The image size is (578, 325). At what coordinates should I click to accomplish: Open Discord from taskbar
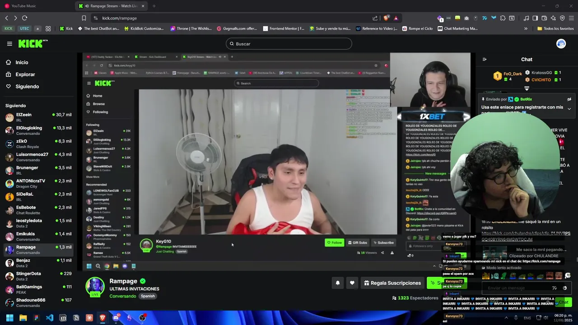click(x=116, y=318)
